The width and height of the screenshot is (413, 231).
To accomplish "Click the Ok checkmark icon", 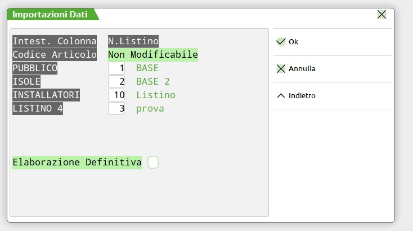I will [x=281, y=41].
